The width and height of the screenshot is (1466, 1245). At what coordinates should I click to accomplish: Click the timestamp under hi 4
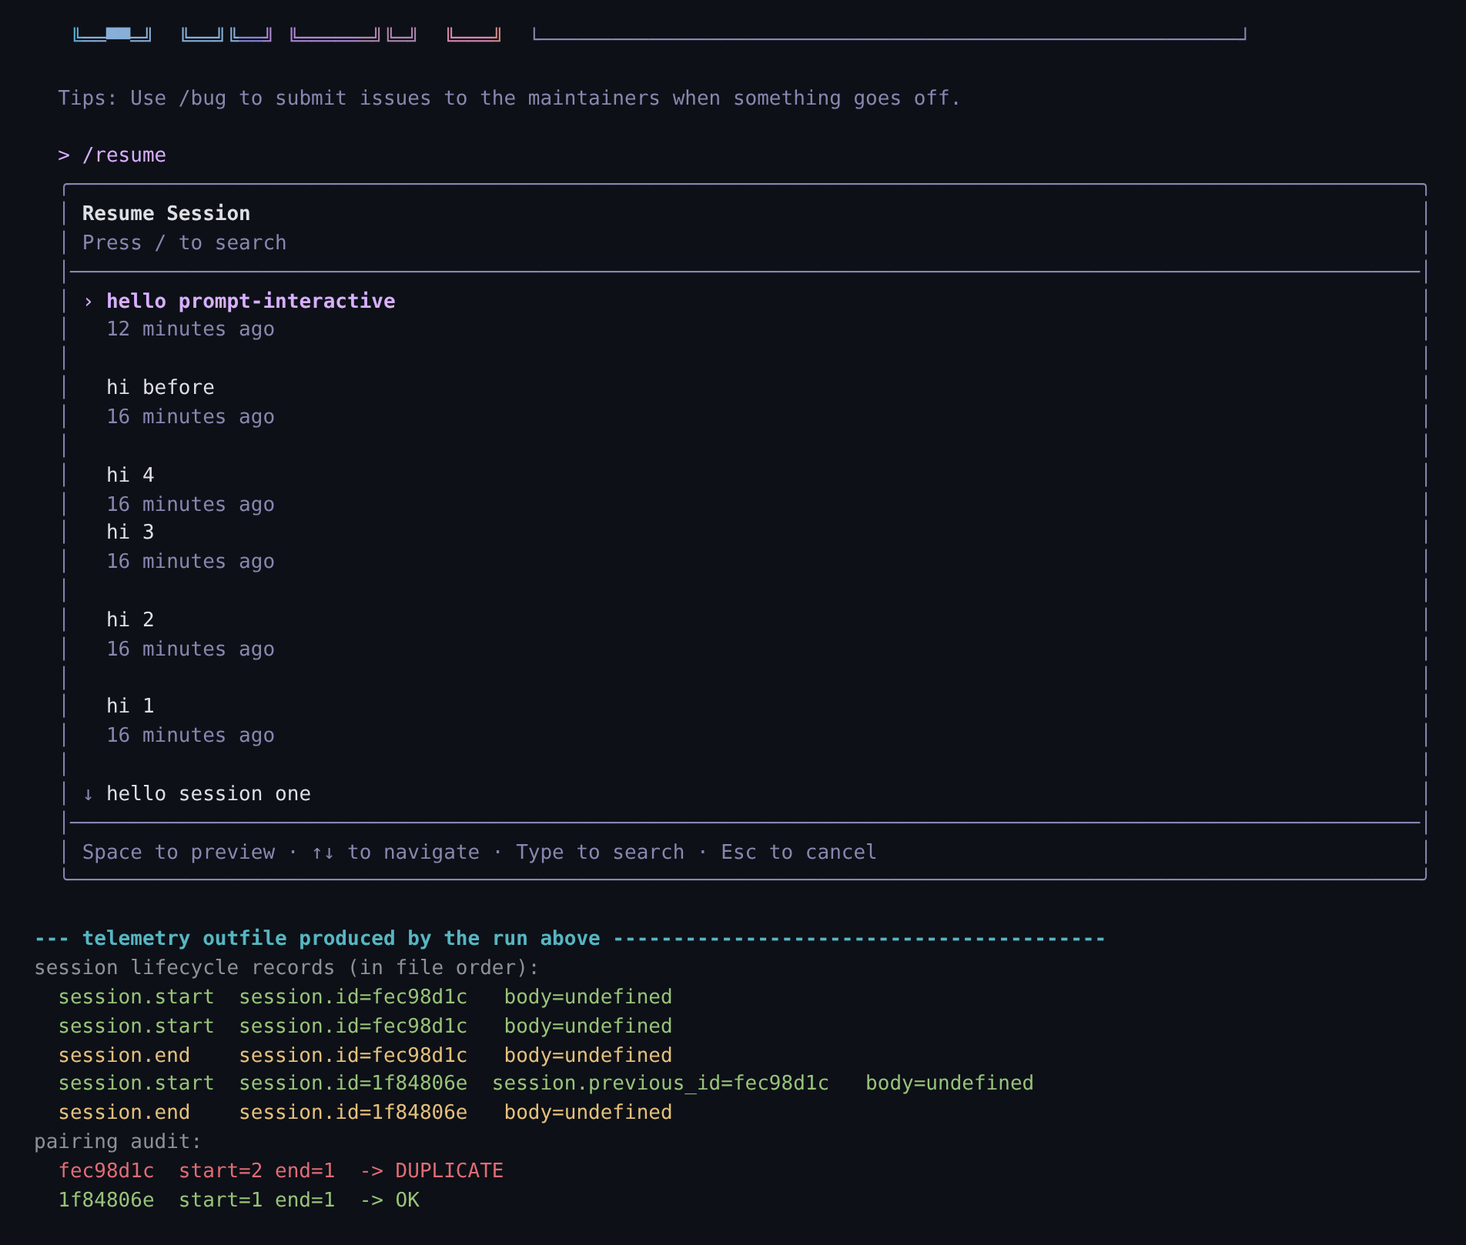pos(190,505)
